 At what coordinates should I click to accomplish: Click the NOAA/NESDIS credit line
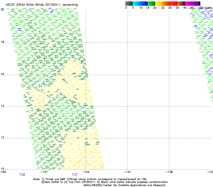click(124, 185)
